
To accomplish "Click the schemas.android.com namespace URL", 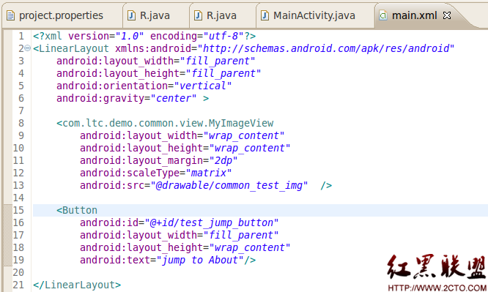I will [x=326, y=48].
